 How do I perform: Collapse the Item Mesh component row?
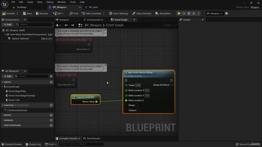click(5, 34)
